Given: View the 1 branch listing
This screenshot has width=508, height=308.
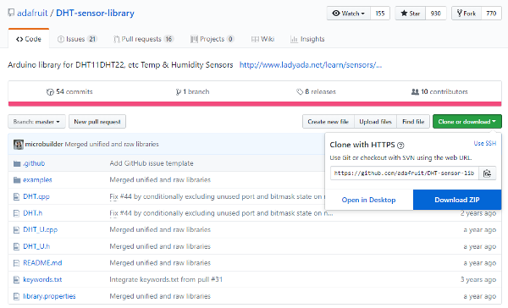Looking at the screenshot, I should point(192,91).
